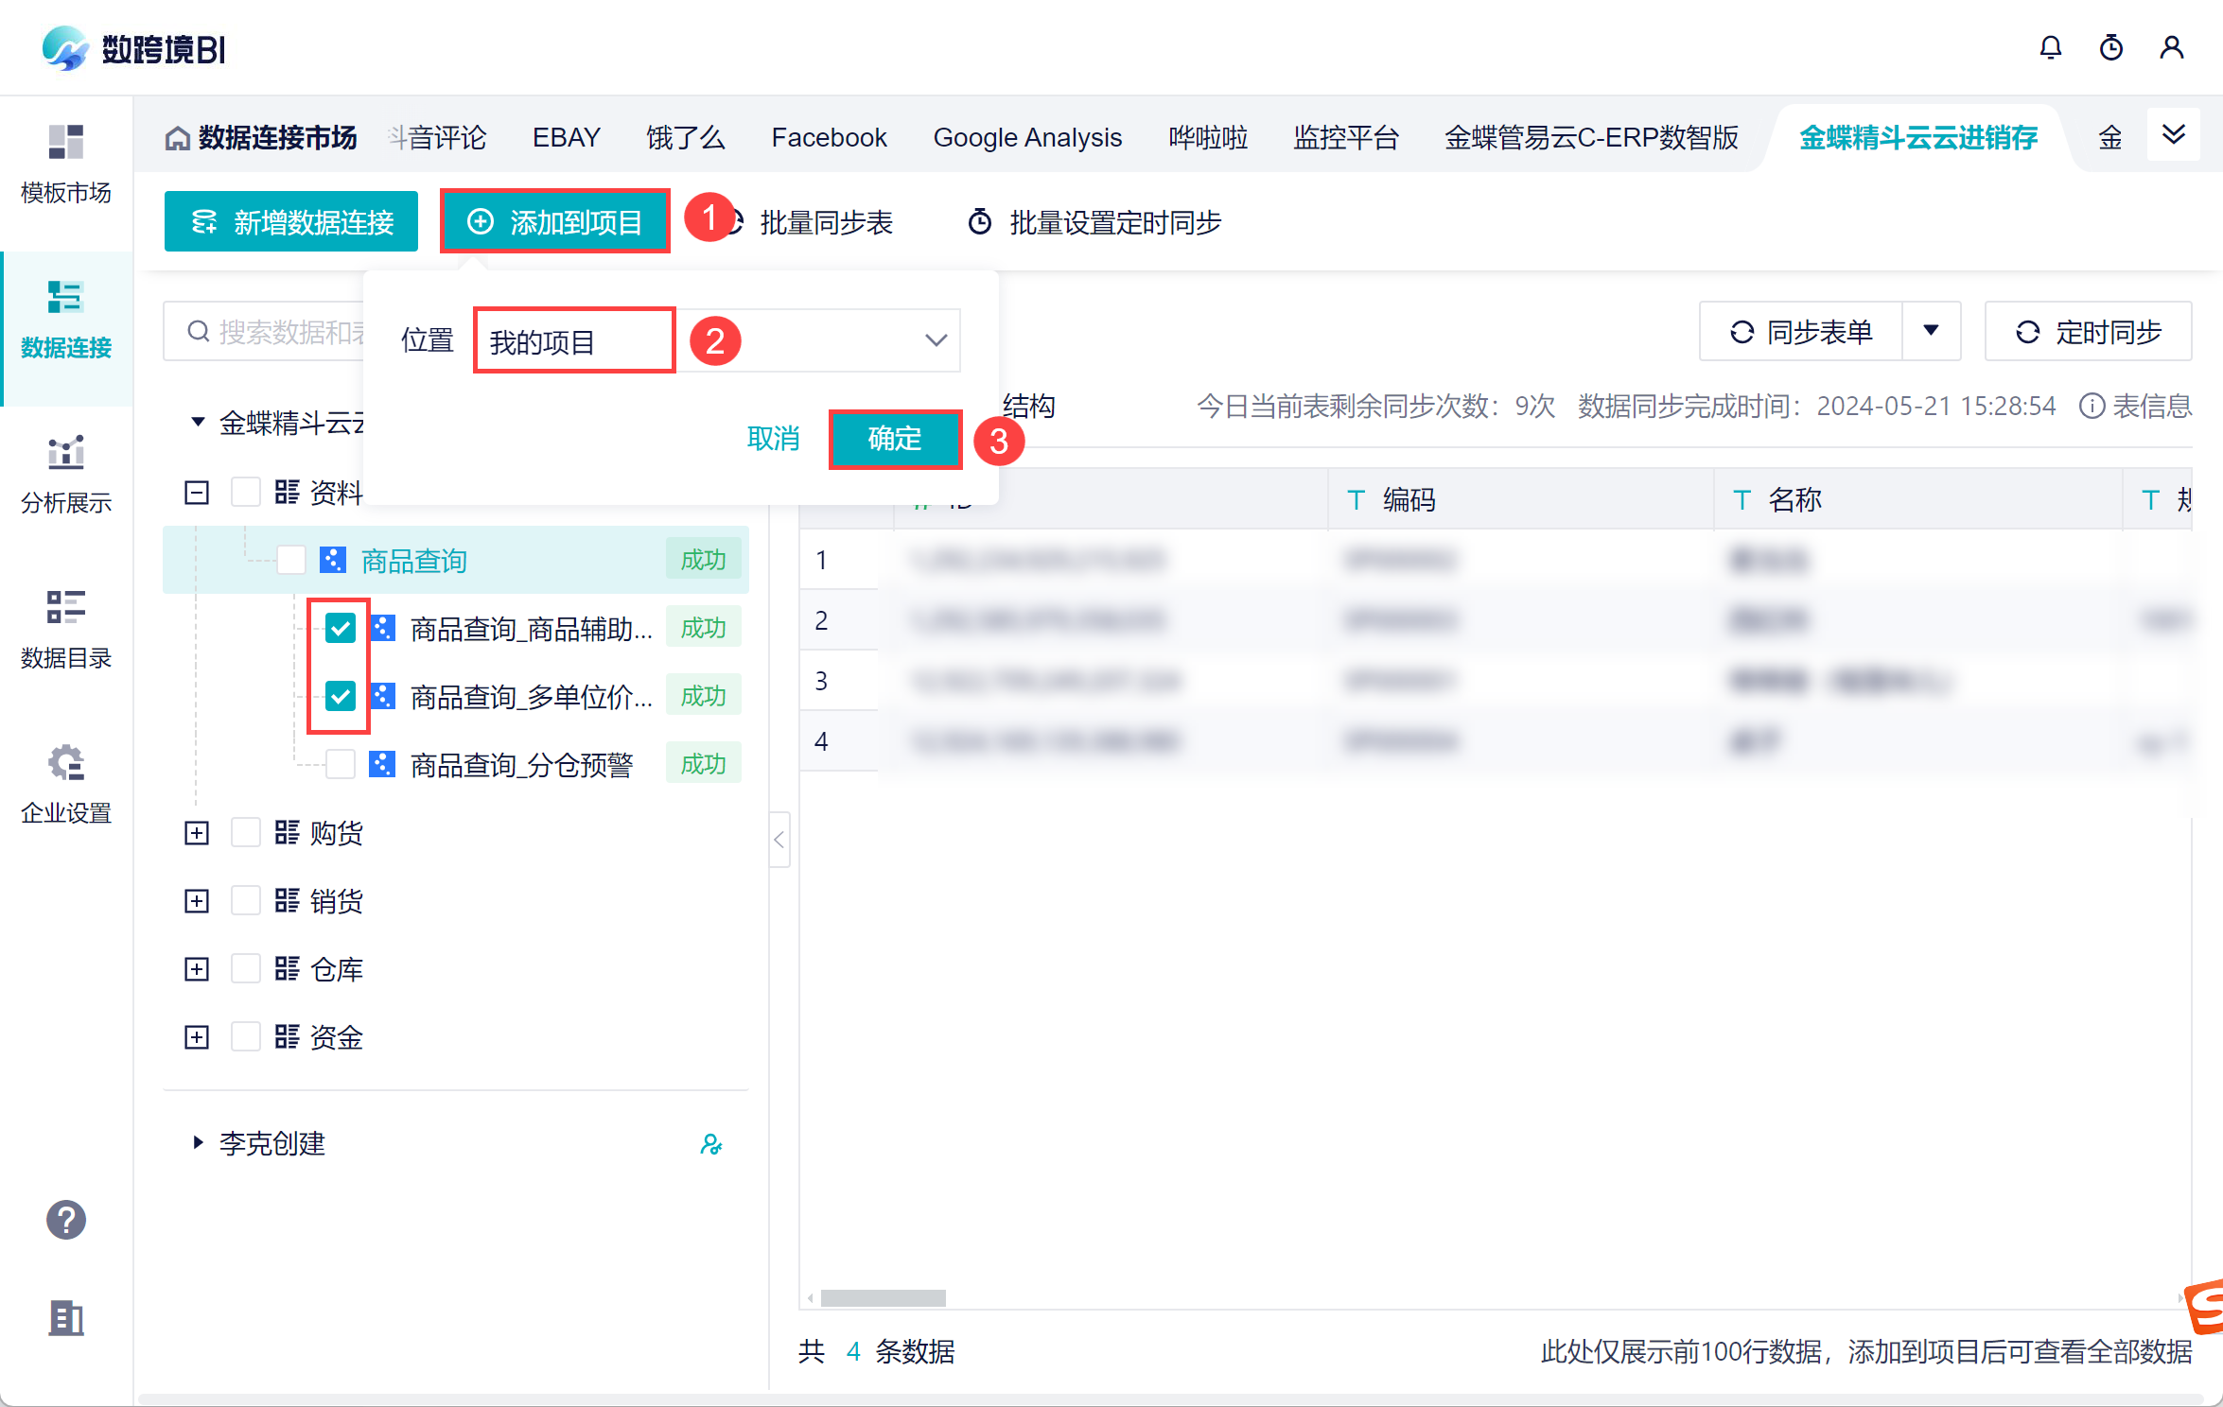Click the 表信息 info icon

(2092, 407)
